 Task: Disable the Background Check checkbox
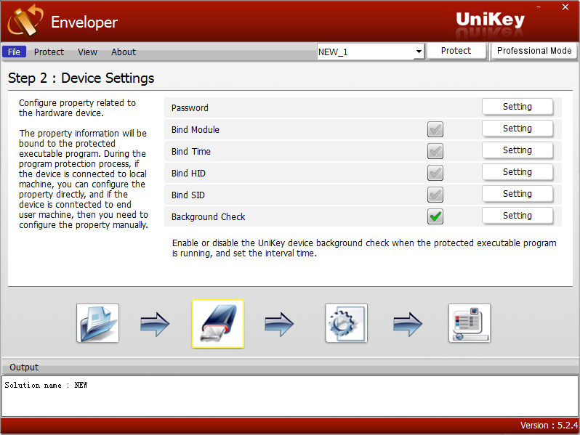435,216
